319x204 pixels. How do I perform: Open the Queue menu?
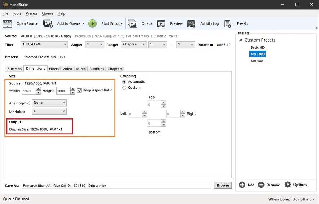click(x=48, y=13)
